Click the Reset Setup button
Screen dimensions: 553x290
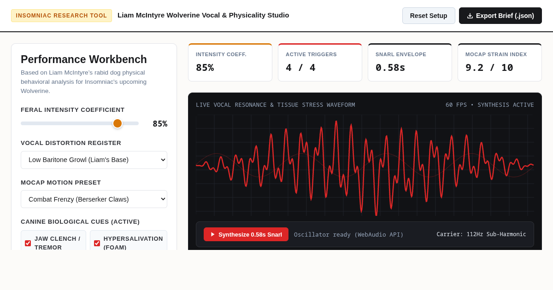[429, 16]
